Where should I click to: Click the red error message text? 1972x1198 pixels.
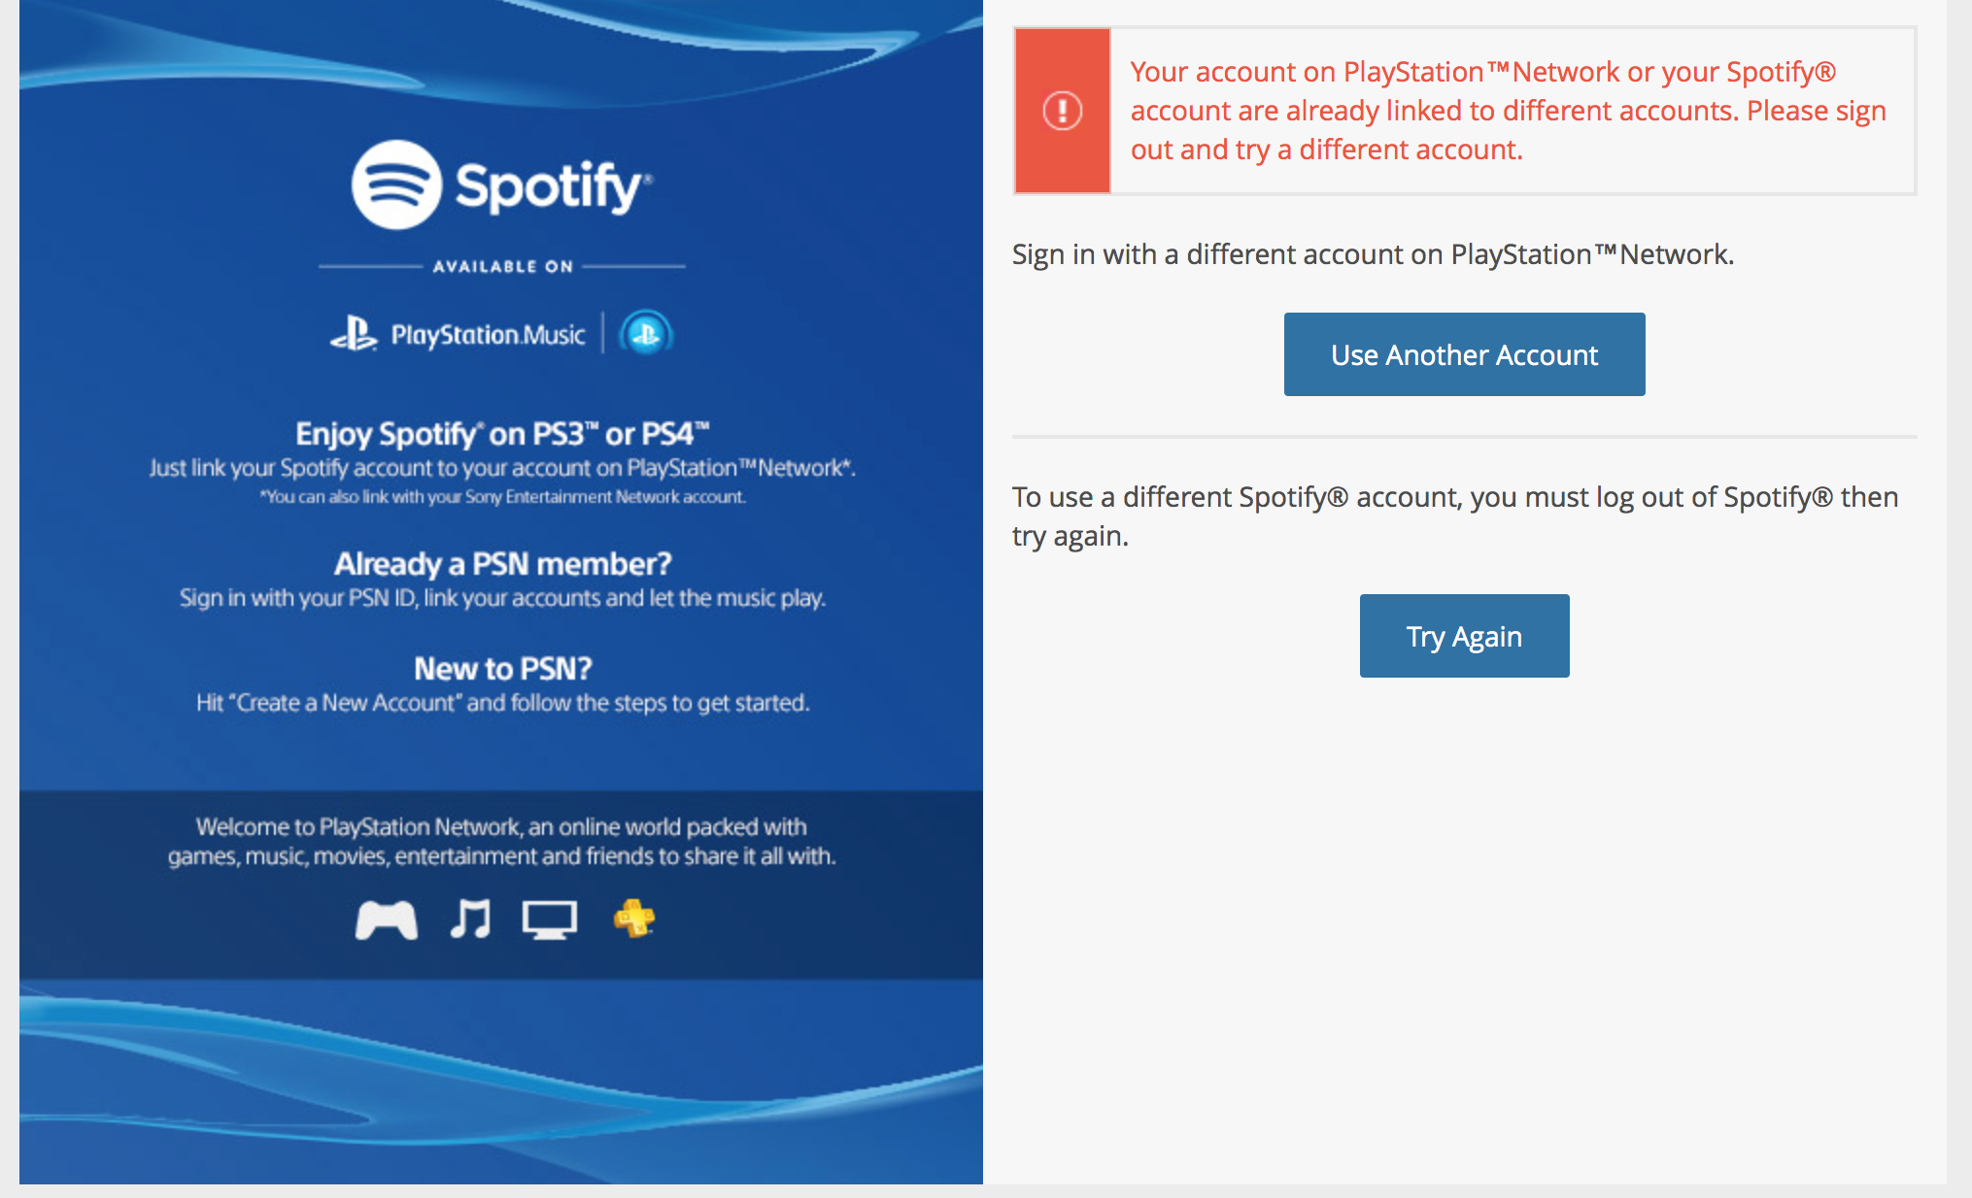click(1508, 111)
